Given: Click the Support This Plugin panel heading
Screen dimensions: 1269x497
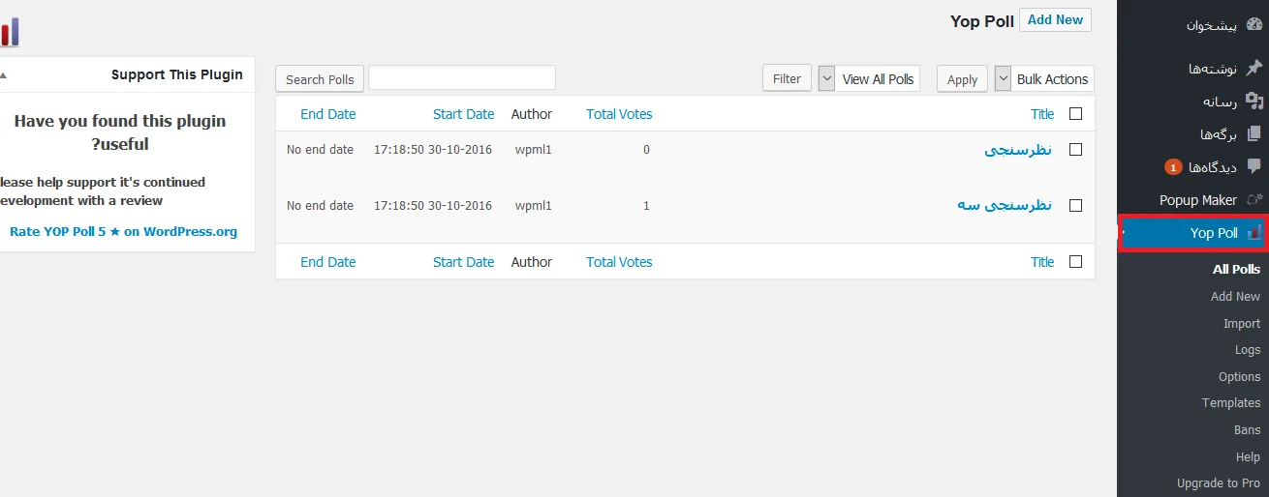Looking at the screenshot, I should point(177,74).
